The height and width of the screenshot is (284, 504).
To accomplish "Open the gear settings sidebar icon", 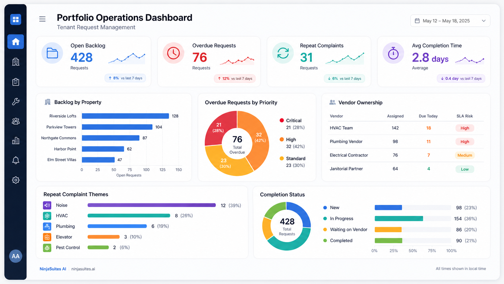I will [x=16, y=180].
